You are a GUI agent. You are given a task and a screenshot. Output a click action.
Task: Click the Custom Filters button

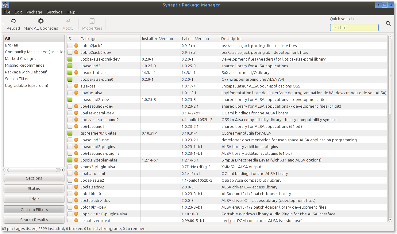pos(34,210)
